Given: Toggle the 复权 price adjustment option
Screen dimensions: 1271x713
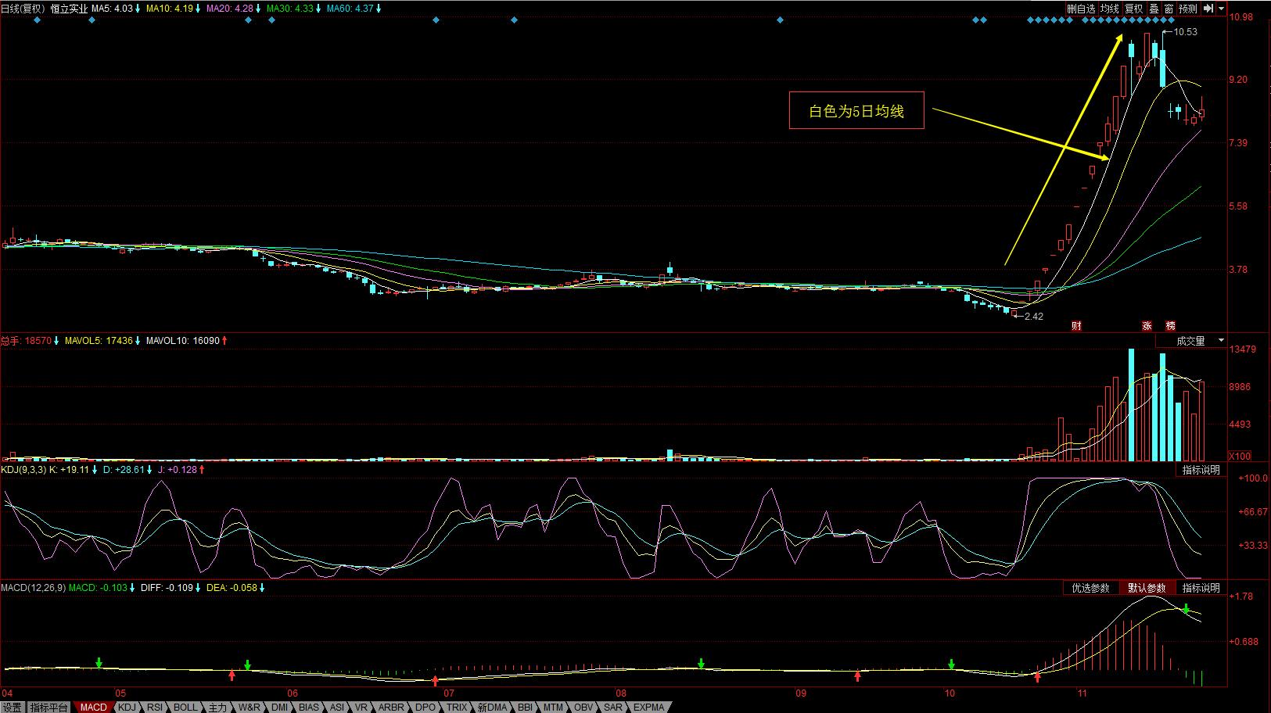Looking at the screenshot, I should 1133,9.
